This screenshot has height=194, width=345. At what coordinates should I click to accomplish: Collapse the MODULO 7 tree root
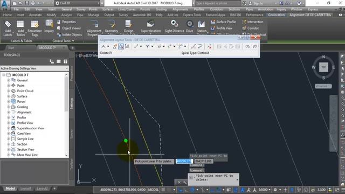(4, 75)
